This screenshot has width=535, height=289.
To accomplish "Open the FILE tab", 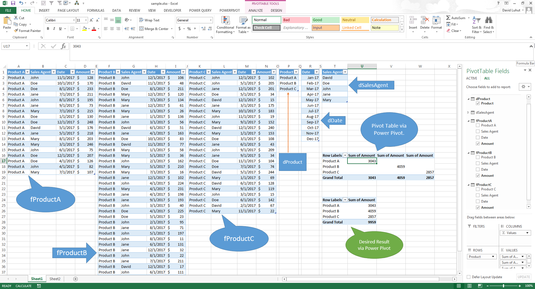I will click(8, 11).
